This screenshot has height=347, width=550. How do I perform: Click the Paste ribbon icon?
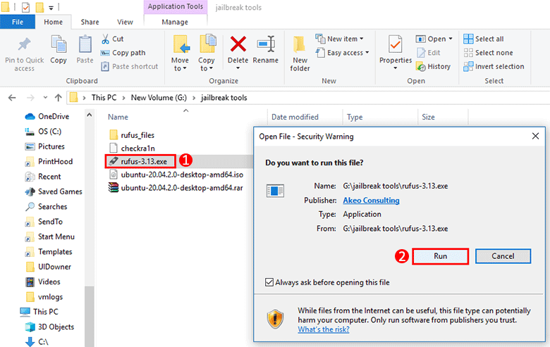tap(85, 46)
